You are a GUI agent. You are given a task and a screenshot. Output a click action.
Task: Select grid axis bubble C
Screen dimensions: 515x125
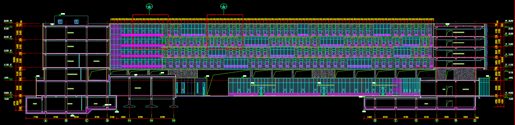coord(87,120)
